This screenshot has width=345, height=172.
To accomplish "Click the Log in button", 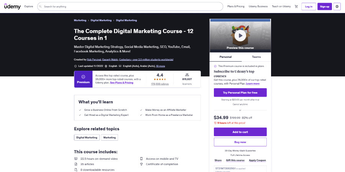I will [x=309, y=6].
